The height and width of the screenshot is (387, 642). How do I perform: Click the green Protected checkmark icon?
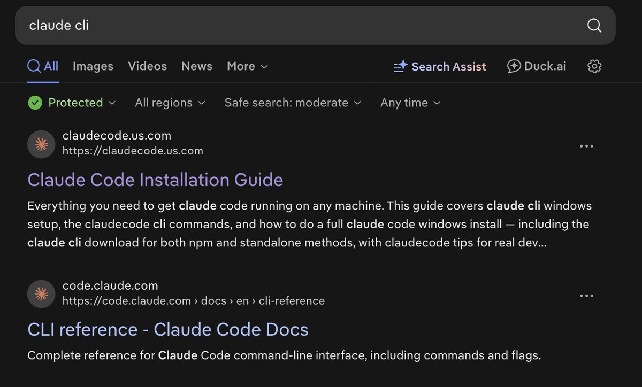35,103
